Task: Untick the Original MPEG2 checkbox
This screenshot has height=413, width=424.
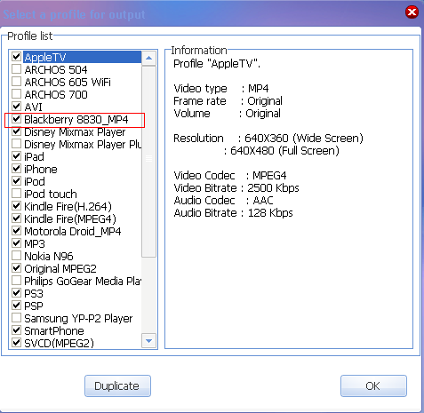Action: click(16, 268)
